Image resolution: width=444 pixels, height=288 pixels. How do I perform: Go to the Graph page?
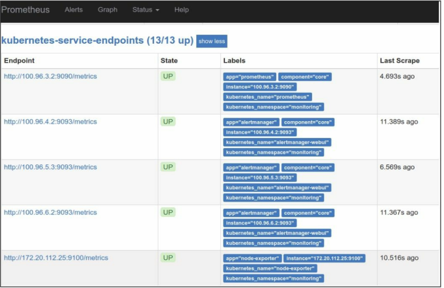click(108, 10)
